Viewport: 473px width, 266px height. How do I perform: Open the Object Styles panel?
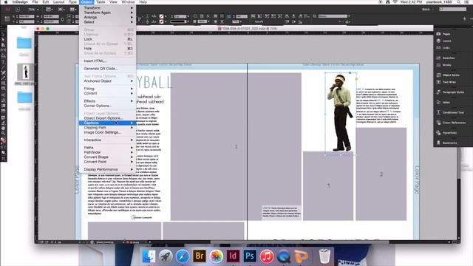(x=448, y=75)
